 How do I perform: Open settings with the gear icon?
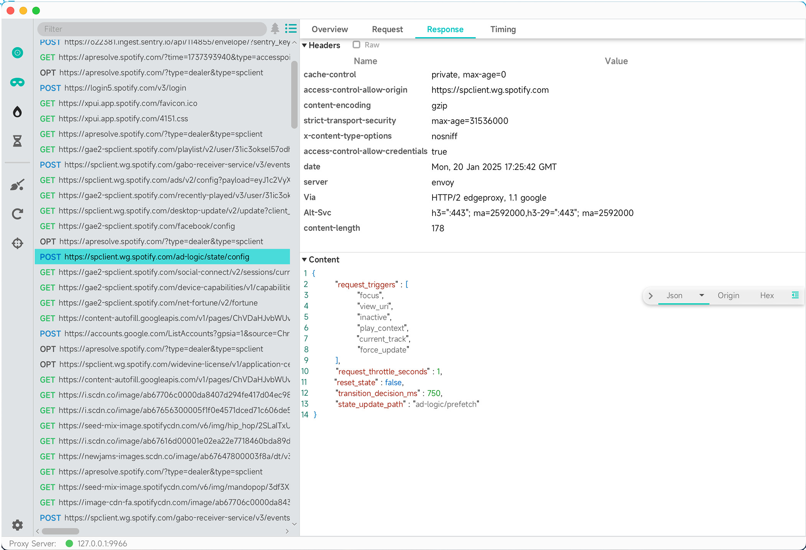tap(17, 525)
